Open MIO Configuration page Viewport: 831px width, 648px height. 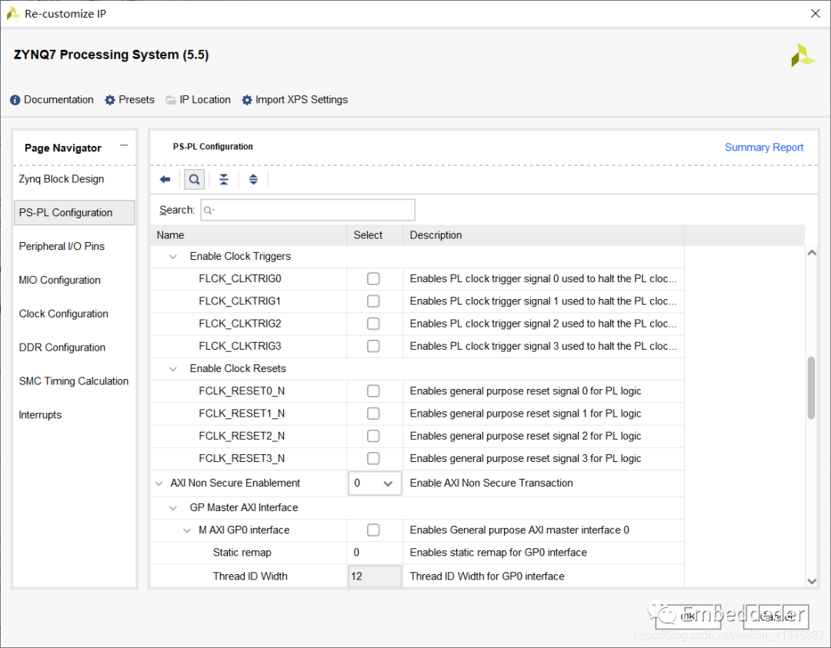[x=59, y=280]
